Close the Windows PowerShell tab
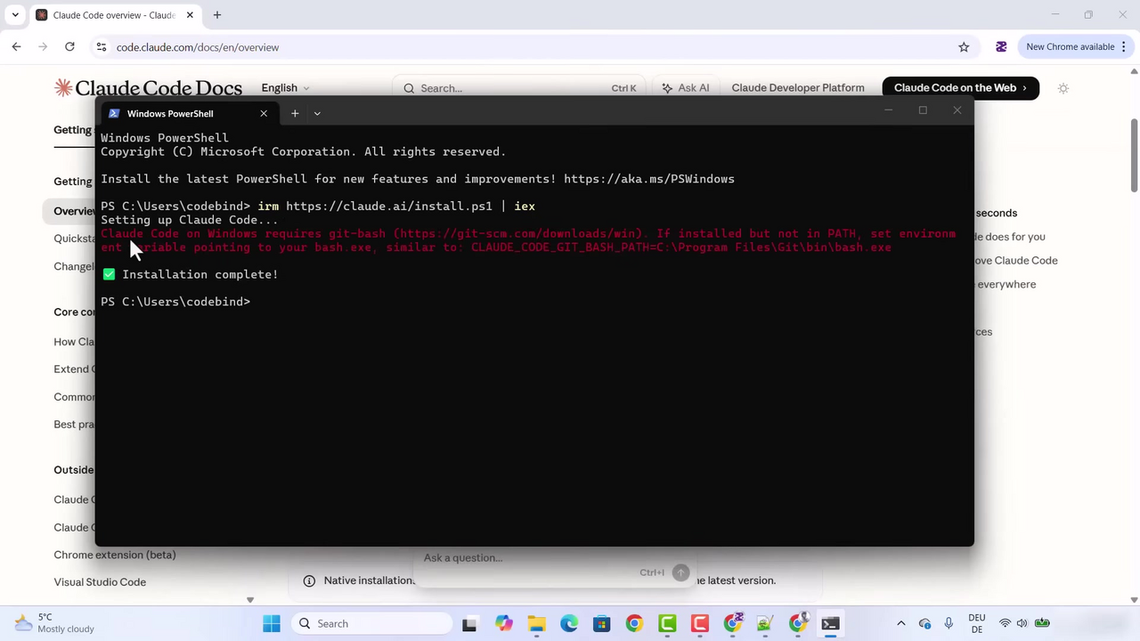 tap(264, 113)
